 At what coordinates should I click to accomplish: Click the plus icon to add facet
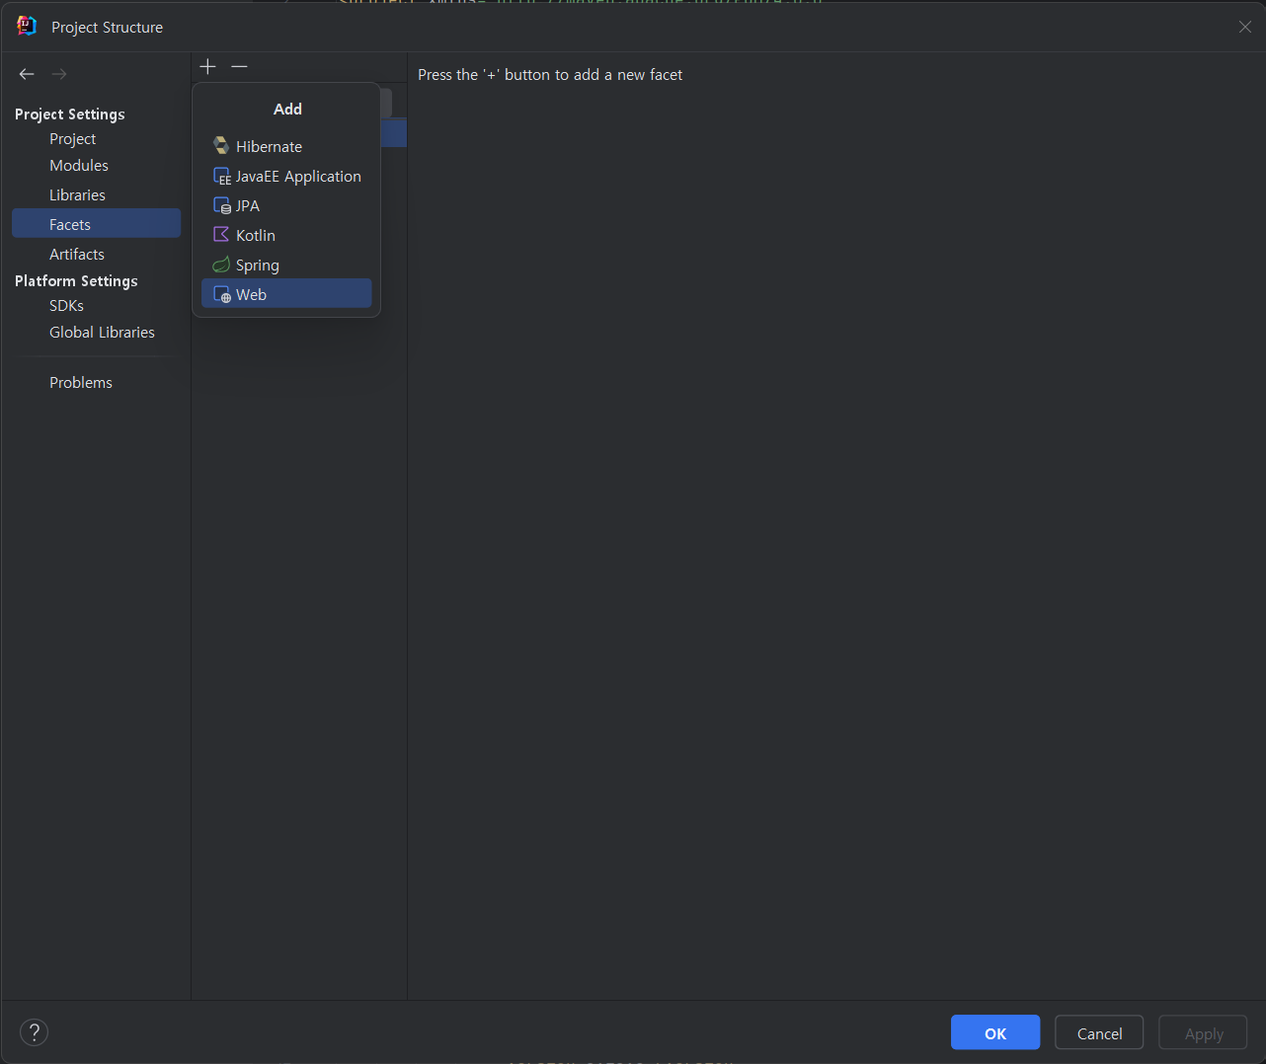pyautogui.click(x=207, y=66)
